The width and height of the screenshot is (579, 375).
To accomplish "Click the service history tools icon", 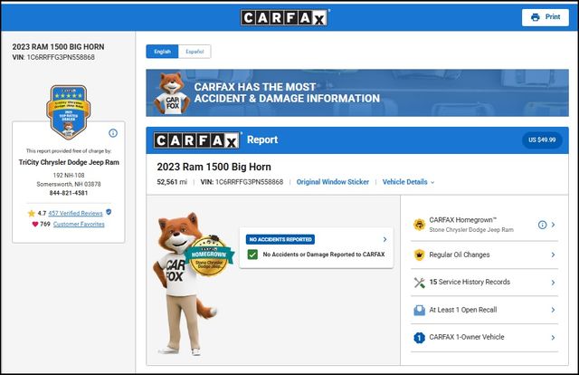I will pyautogui.click(x=419, y=283).
